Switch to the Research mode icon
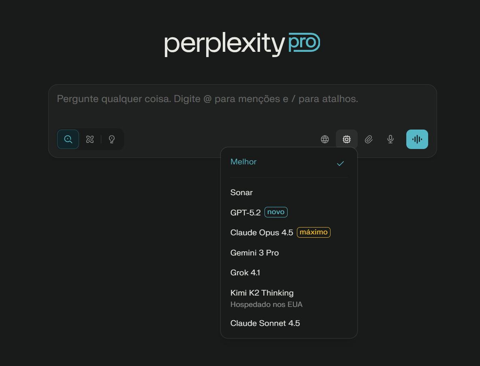Image resolution: width=480 pixels, height=366 pixels. 90,139
